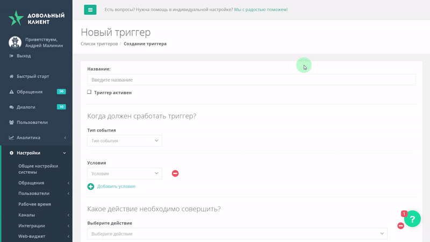Click the Довольный клиент star logo
The image size is (430, 242).
point(16,18)
